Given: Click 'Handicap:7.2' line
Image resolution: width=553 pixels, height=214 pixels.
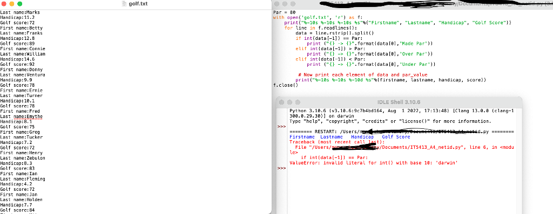Looking at the screenshot, I should (x=16, y=142).
